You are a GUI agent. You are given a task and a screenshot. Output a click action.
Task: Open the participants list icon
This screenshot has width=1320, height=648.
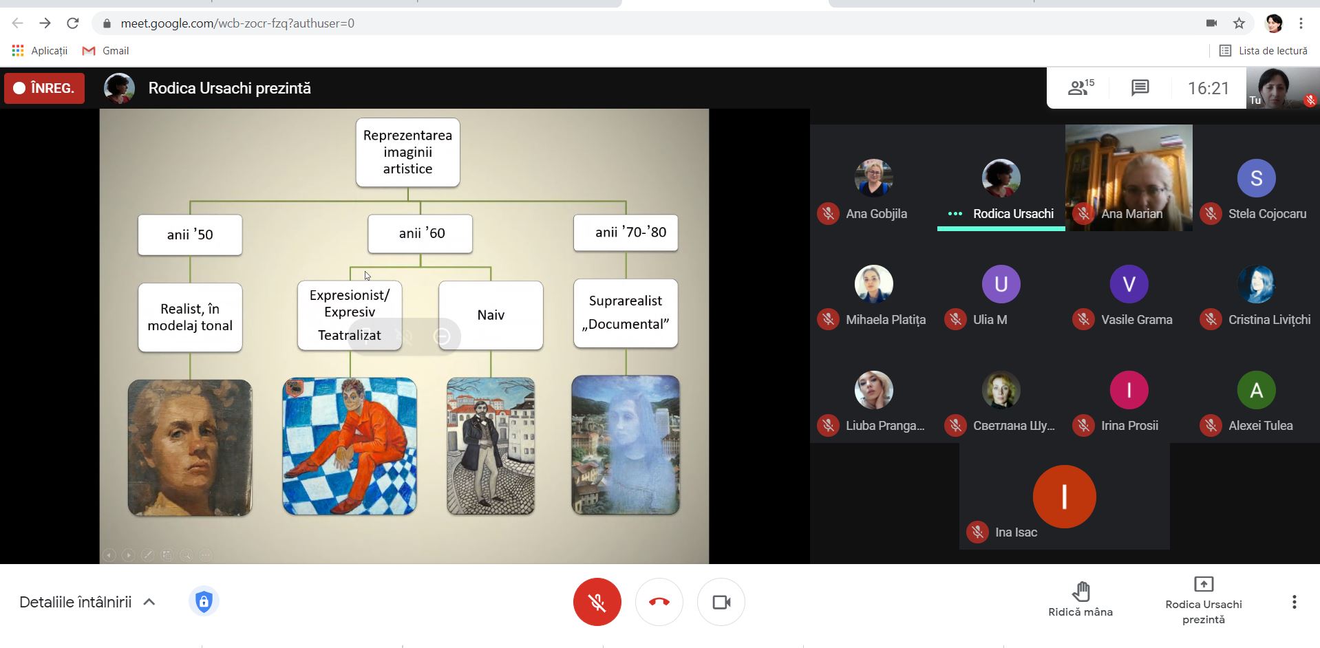pos(1080,88)
